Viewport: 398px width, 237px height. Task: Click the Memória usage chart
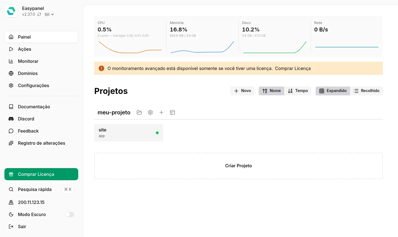click(202, 47)
